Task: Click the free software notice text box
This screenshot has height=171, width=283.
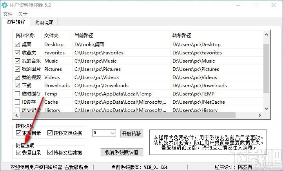Action: click(208, 142)
